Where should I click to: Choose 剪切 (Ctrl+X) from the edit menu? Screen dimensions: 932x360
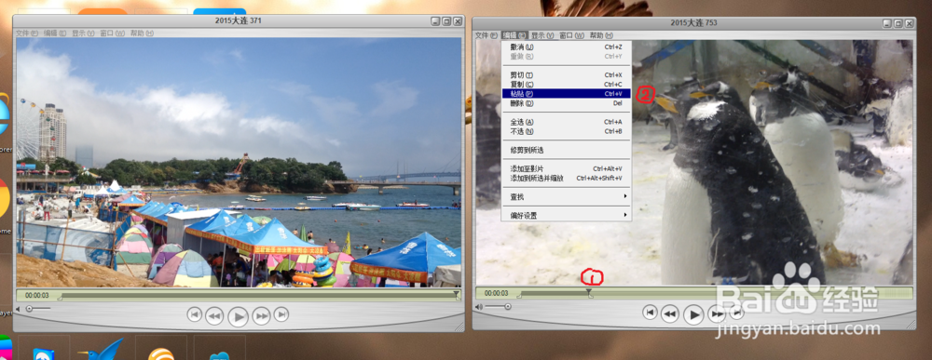pos(567,75)
